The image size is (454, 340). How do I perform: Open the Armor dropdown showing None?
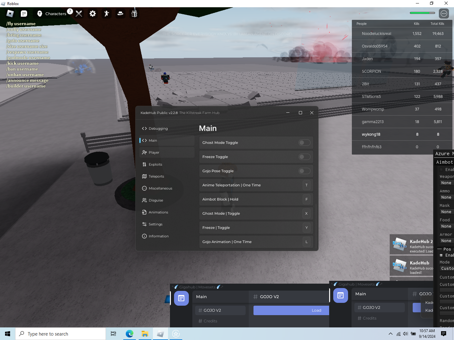pyautogui.click(x=446, y=241)
